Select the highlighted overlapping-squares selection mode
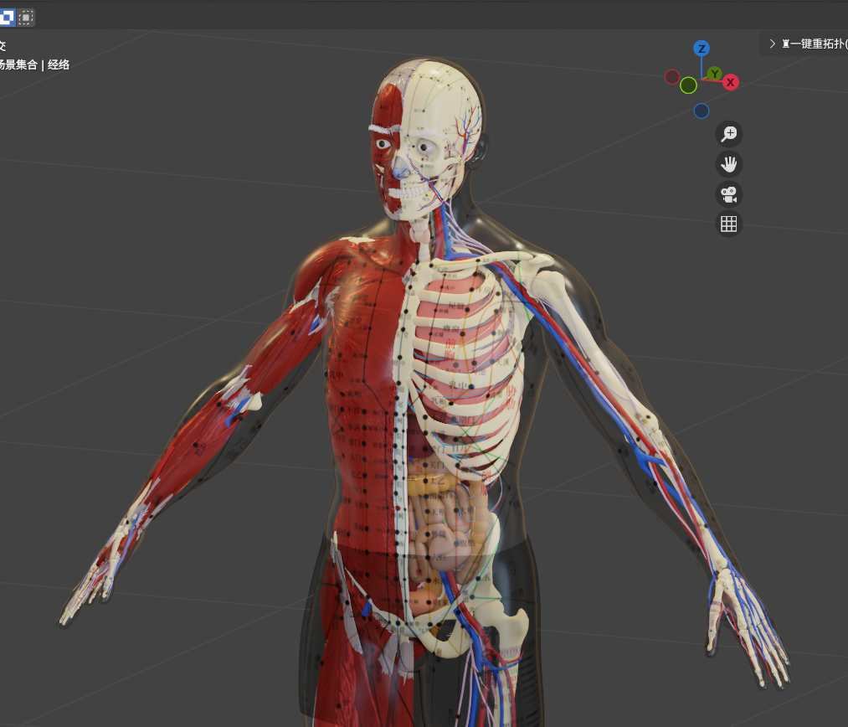 click(8, 16)
